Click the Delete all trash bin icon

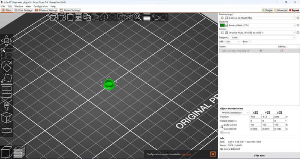coord(70,17)
